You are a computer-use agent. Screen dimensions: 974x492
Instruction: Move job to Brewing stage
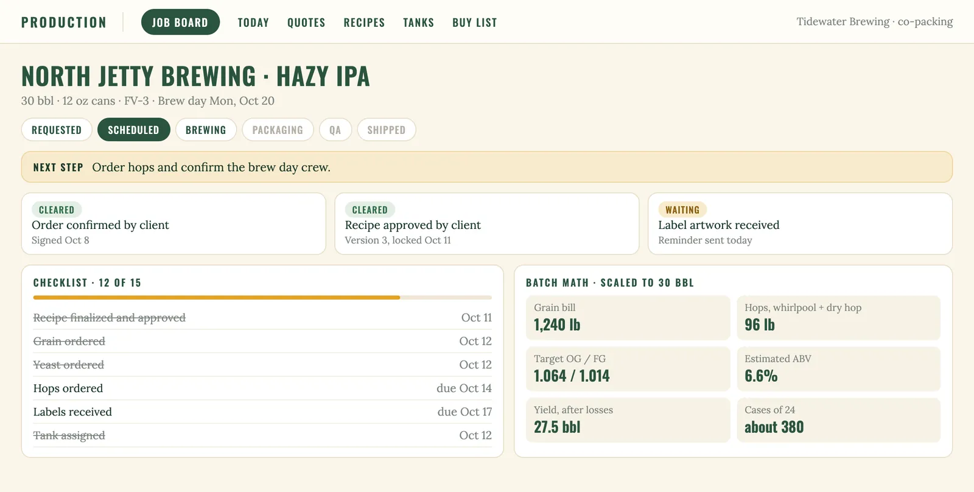[x=206, y=130]
